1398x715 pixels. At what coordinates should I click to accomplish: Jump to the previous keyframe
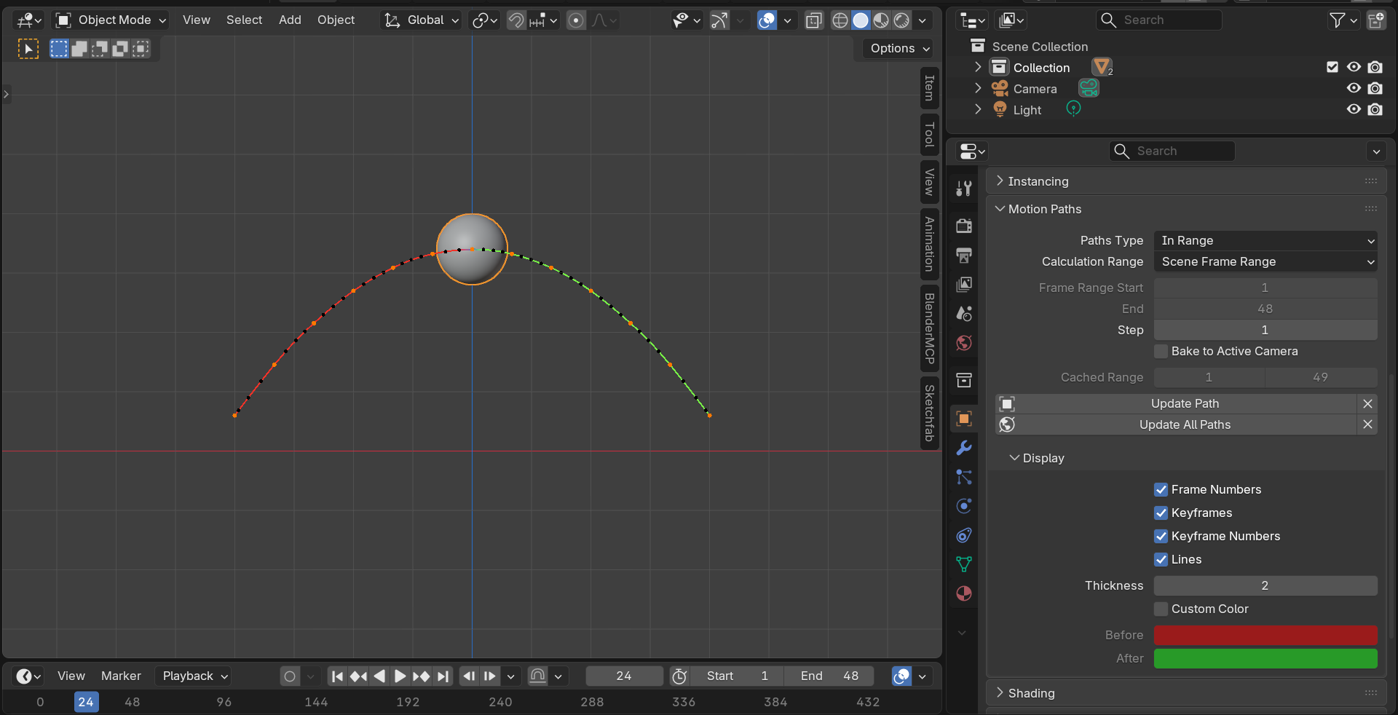(358, 676)
